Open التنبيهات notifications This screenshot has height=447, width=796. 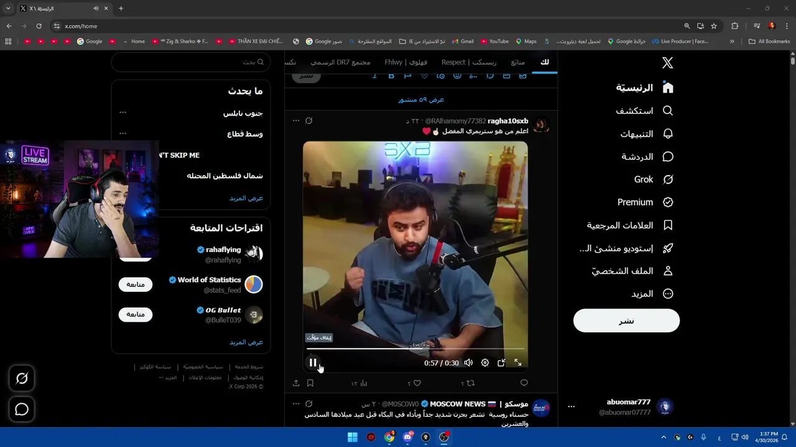[x=647, y=133]
